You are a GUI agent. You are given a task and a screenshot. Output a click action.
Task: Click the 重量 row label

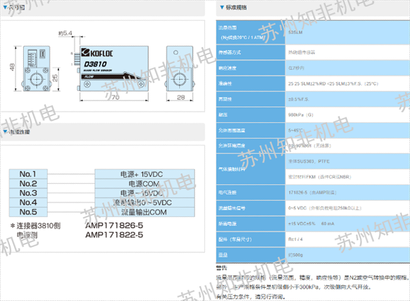223,255
